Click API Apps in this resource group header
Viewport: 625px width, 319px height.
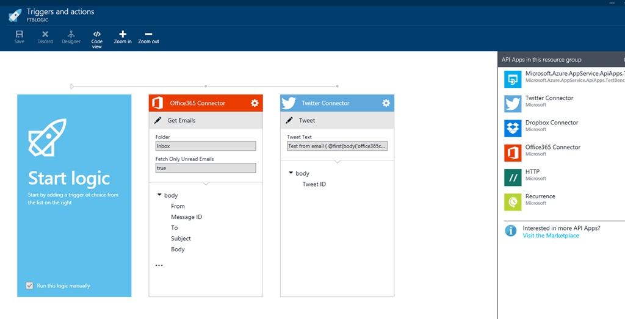541,60
